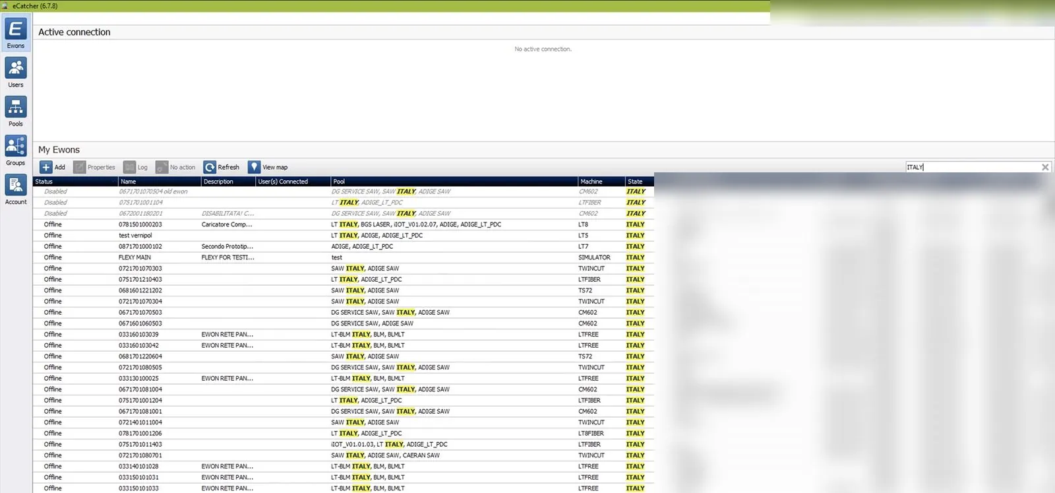Open the Groups sidebar section

(16, 150)
